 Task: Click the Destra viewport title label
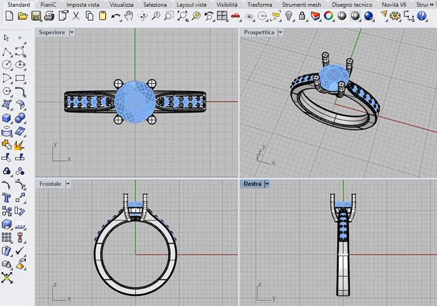(252, 184)
